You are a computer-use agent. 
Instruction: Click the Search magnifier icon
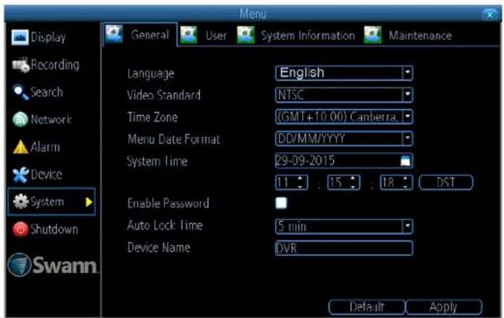20,93
